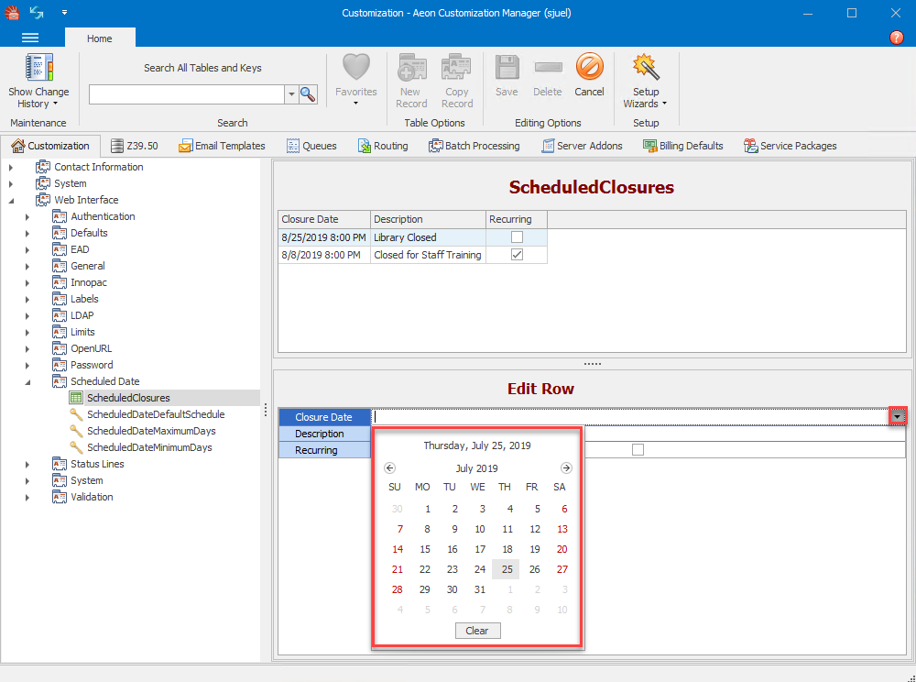Open the Closure Date dropdown arrow

coord(898,417)
